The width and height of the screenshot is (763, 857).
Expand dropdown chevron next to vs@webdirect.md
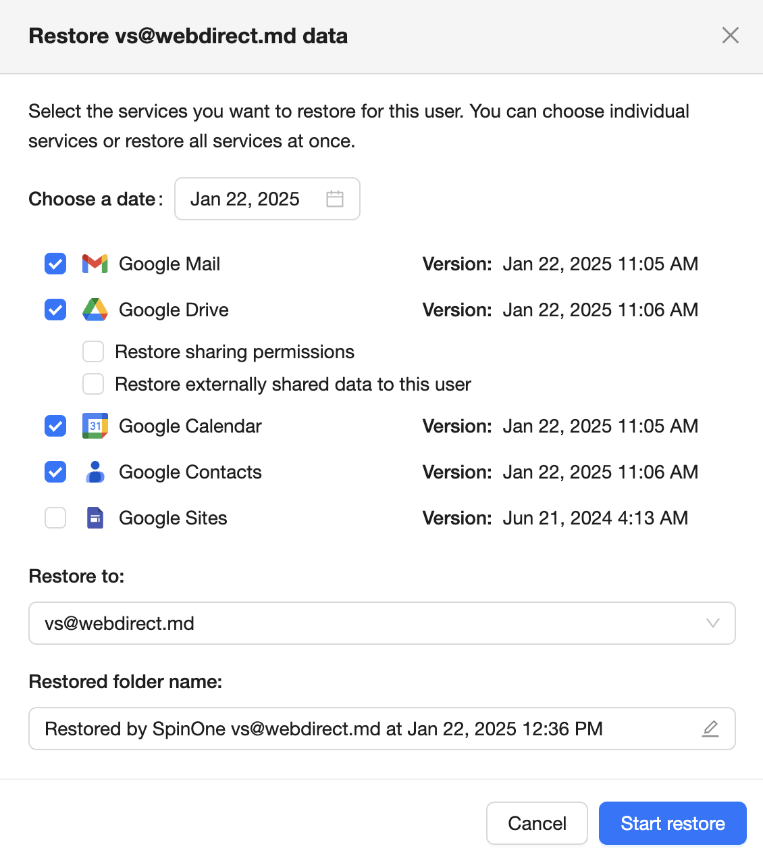712,623
